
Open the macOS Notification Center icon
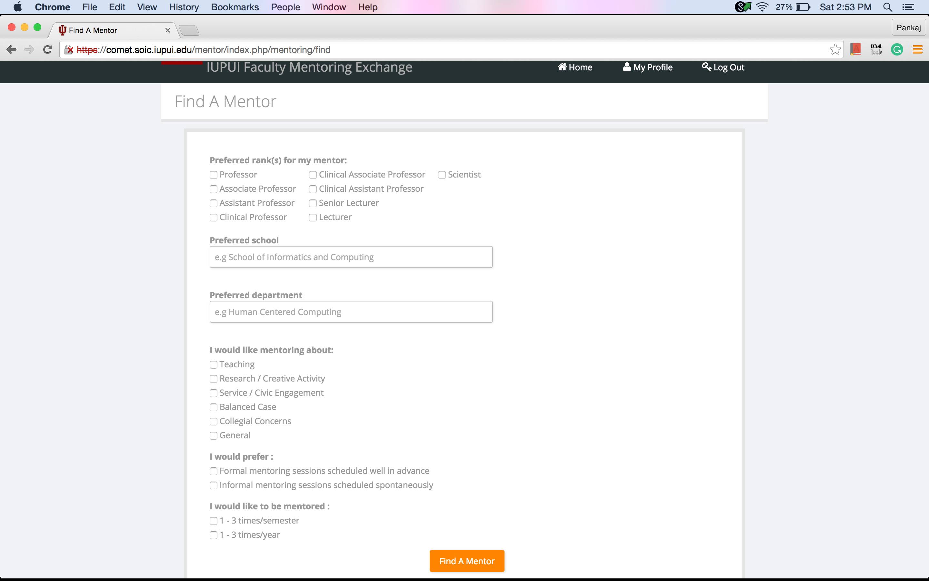click(x=908, y=7)
